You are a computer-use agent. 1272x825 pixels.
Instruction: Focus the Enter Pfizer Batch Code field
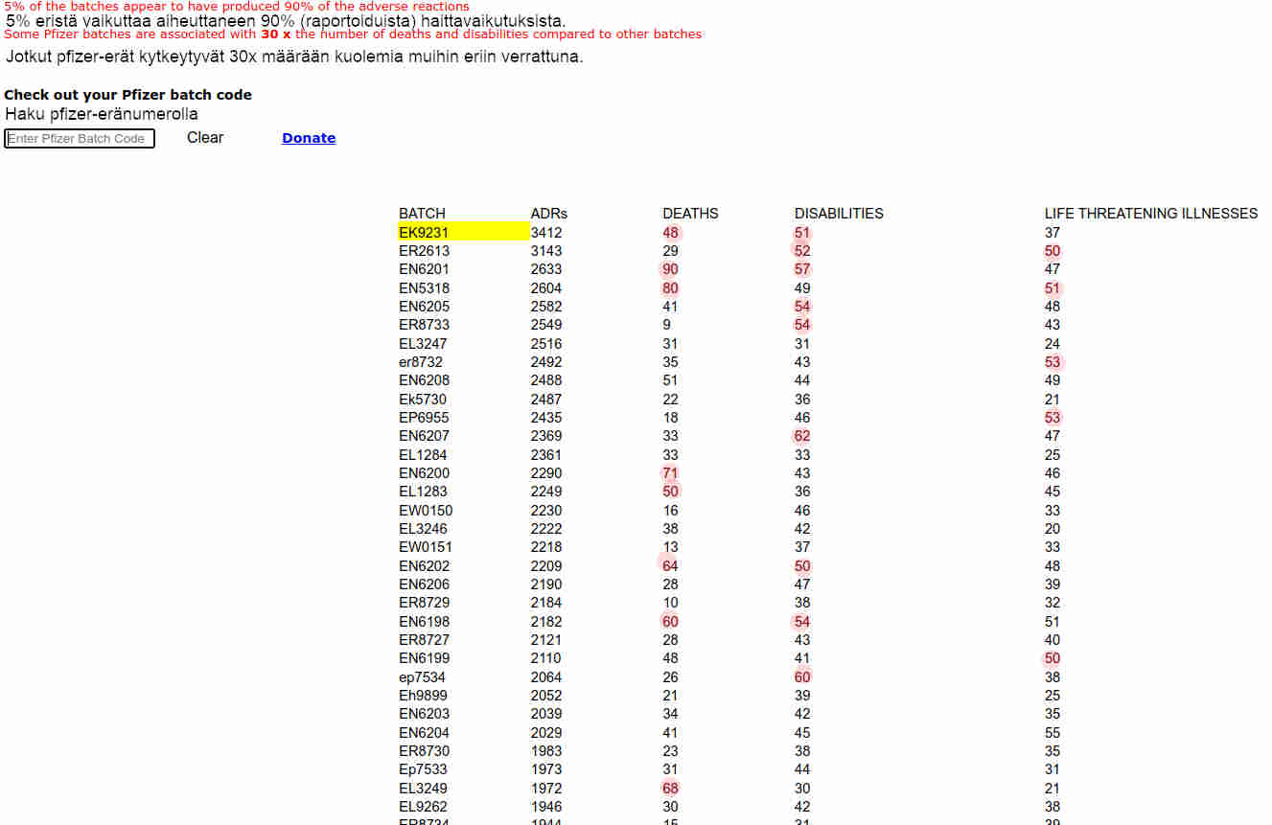[x=80, y=139]
